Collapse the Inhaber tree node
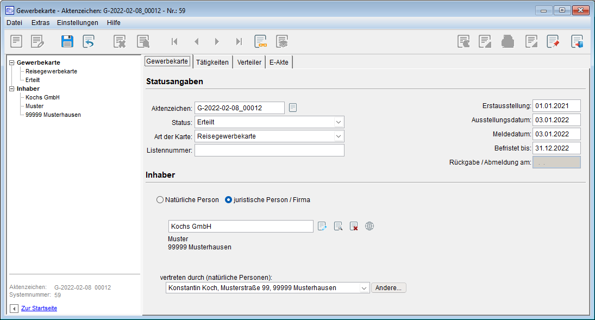The width and height of the screenshot is (595, 320). pyautogui.click(x=12, y=89)
